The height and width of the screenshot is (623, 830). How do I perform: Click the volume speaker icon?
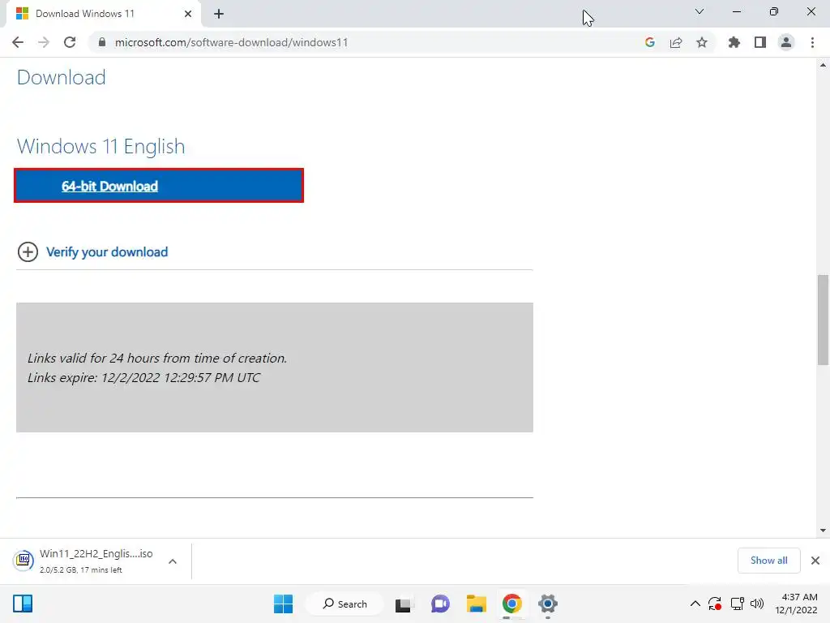point(757,604)
